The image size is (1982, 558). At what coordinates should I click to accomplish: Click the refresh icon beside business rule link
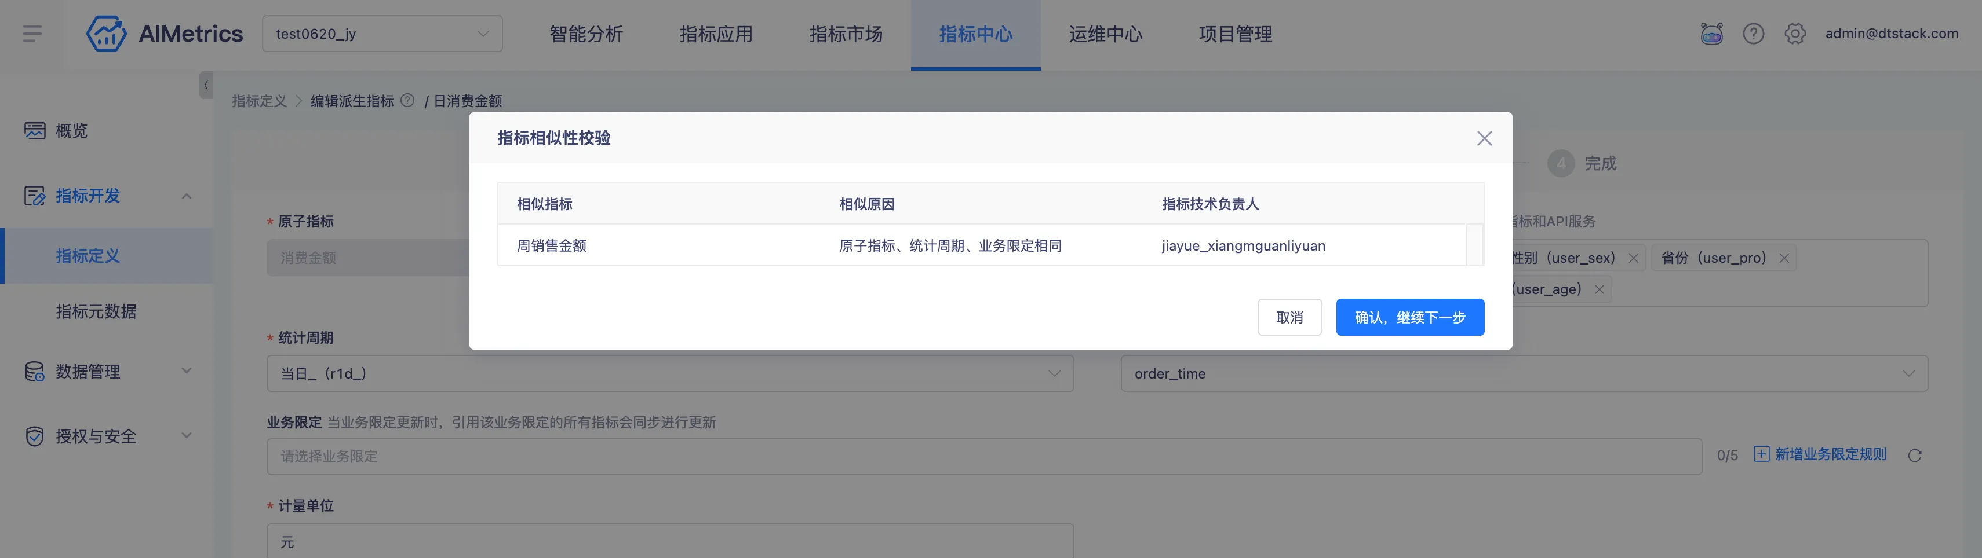pos(1914,456)
